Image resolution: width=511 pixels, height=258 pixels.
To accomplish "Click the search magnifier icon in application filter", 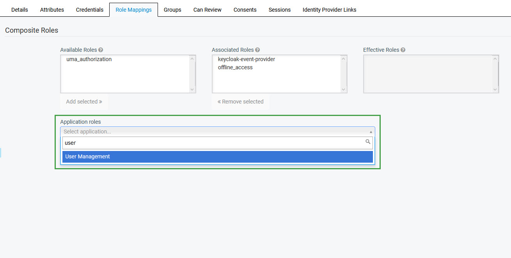I will 367,142.
